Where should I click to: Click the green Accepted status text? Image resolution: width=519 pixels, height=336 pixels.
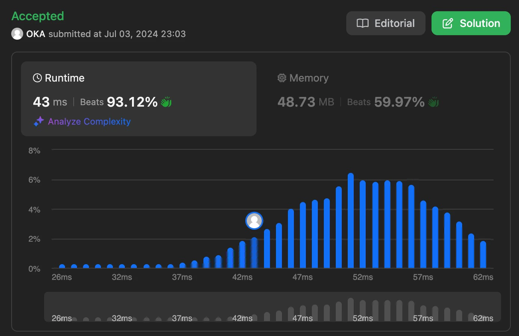(38, 16)
